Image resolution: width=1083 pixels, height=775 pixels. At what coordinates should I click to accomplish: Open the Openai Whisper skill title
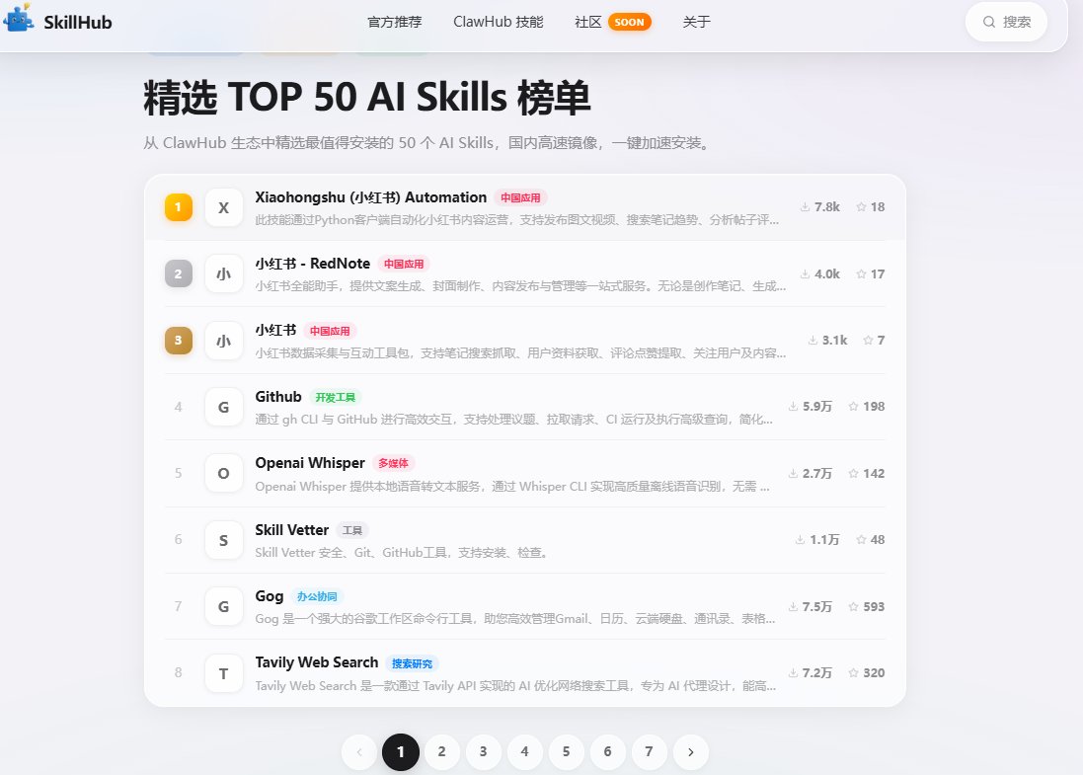310,463
